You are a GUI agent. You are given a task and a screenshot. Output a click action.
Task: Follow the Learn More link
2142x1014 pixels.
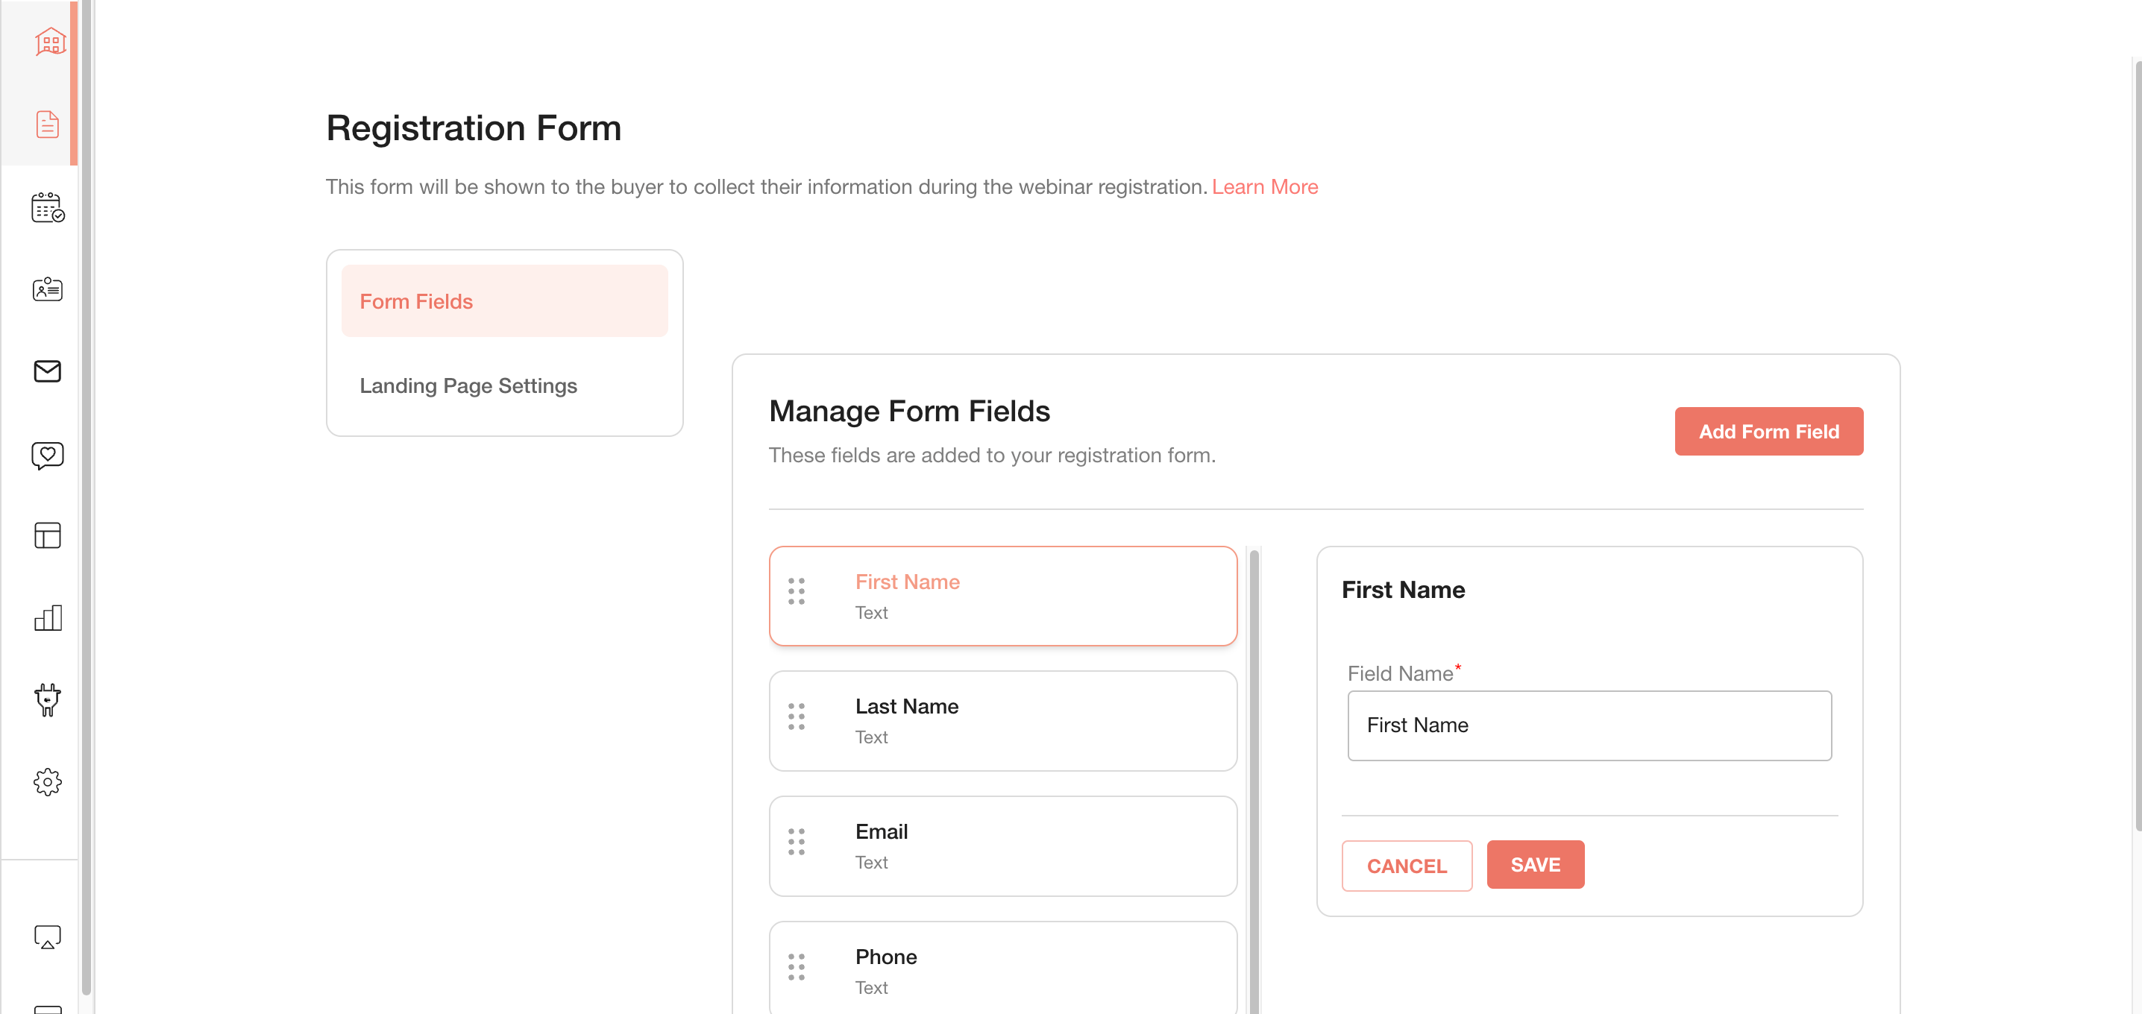click(x=1264, y=186)
